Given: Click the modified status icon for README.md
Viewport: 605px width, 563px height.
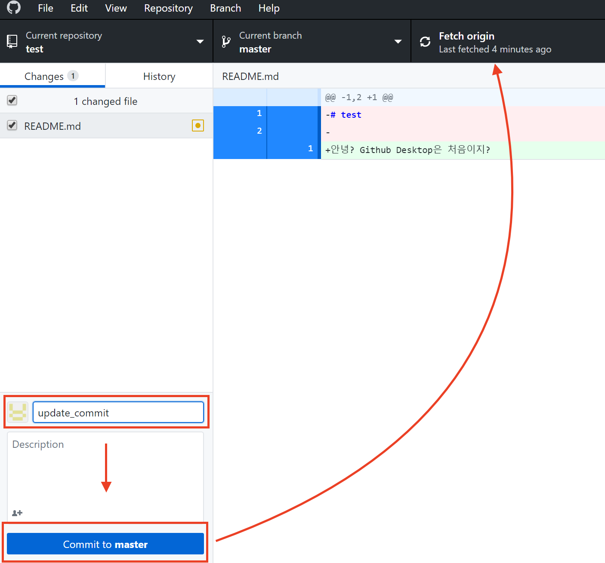Looking at the screenshot, I should coord(198,125).
